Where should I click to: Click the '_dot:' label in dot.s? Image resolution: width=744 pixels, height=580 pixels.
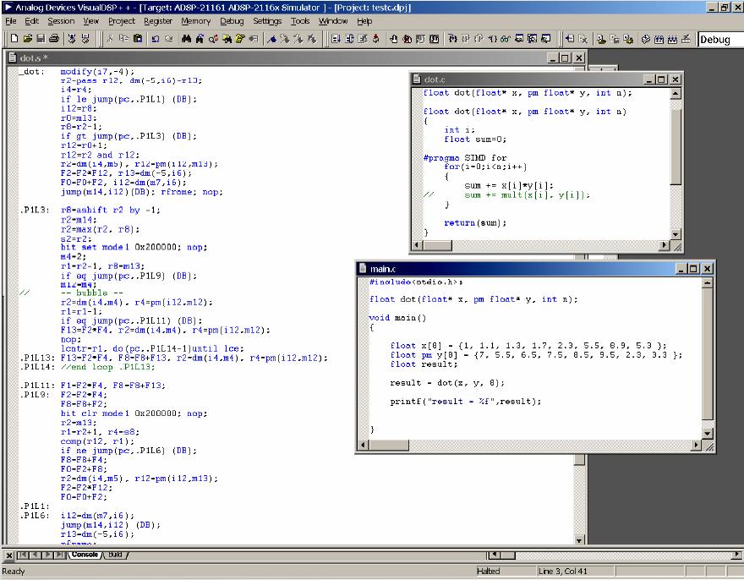tap(31, 72)
